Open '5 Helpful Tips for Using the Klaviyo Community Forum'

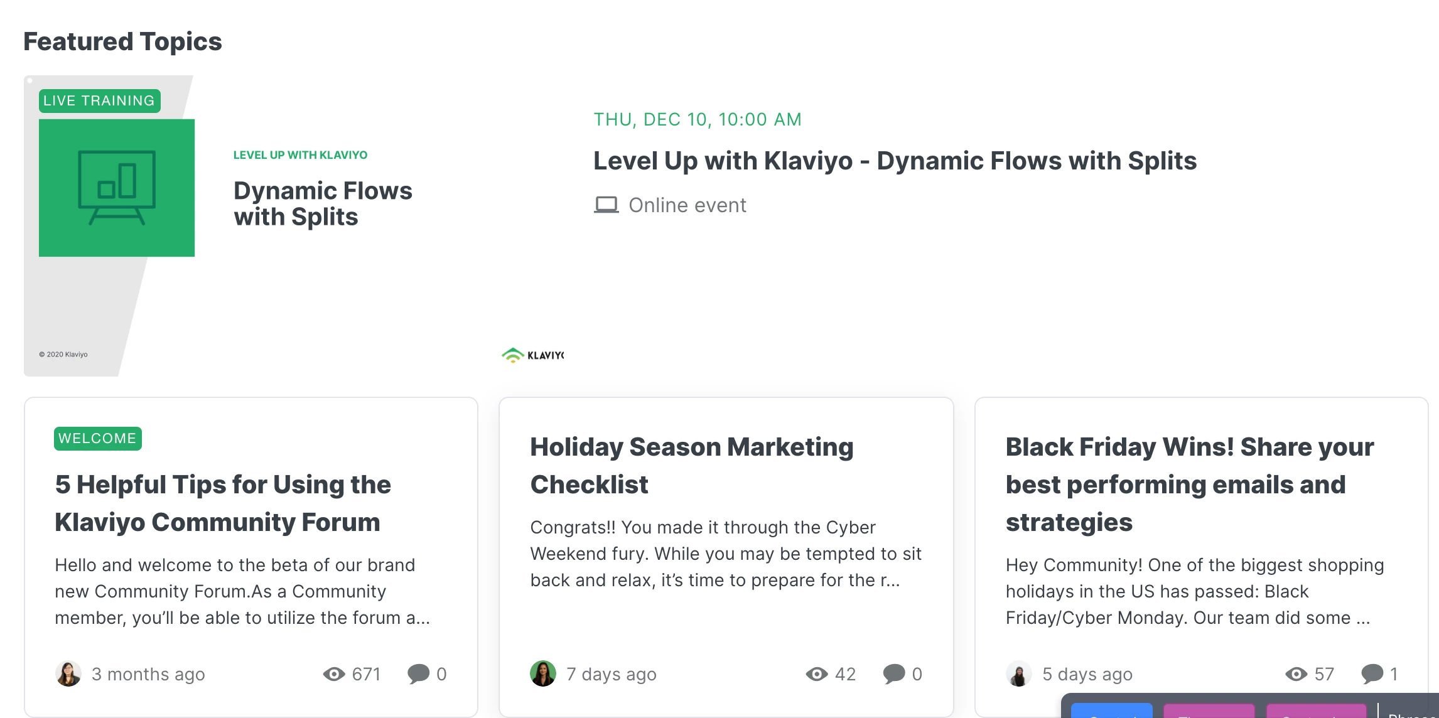(x=223, y=503)
